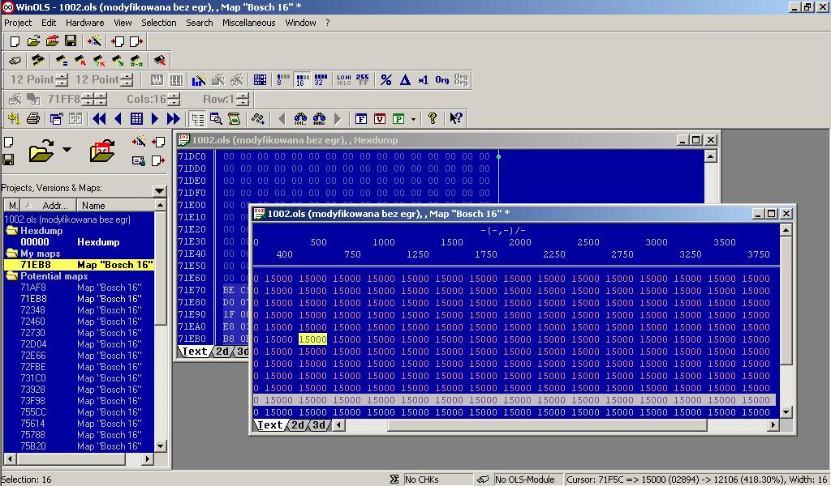Click the single blue right arrow

pyautogui.click(x=155, y=118)
